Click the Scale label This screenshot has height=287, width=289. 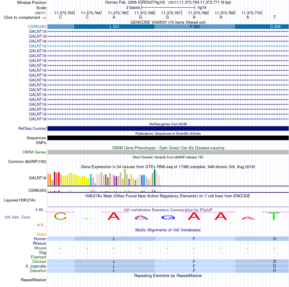pyautogui.click(x=41, y=8)
